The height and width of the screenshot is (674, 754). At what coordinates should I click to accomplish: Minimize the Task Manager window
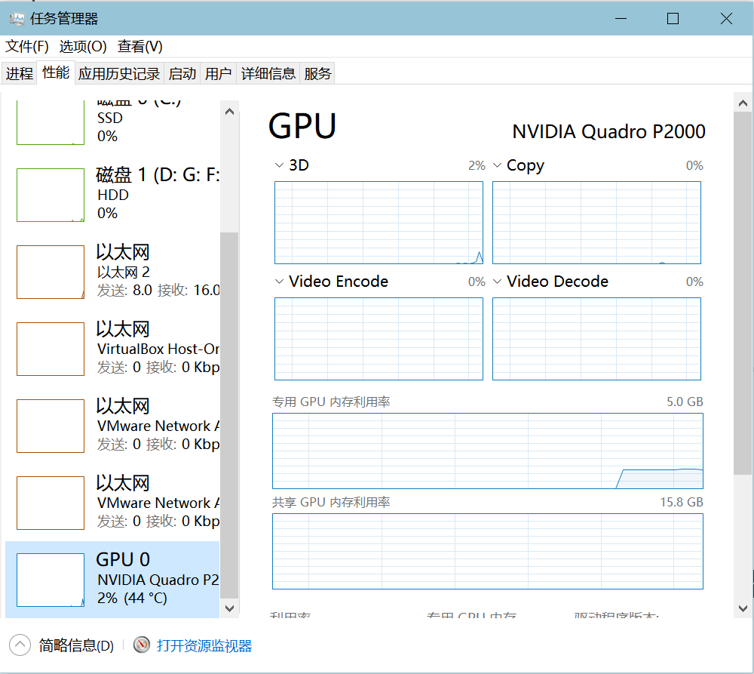[621, 19]
